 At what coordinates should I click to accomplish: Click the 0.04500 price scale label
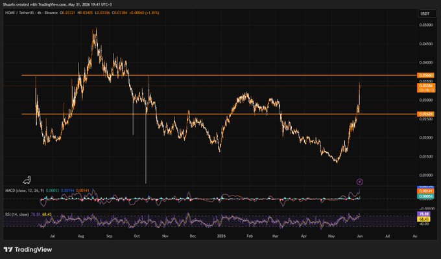pyautogui.click(x=426, y=44)
